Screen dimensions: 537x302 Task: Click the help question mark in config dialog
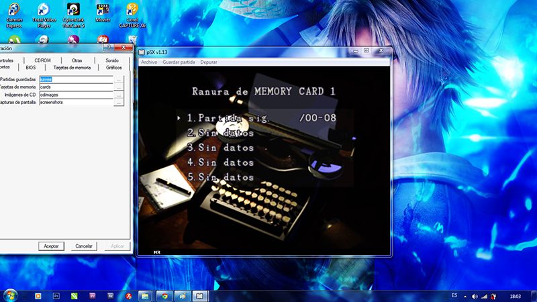pyautogui.click(x=109, y=47)
